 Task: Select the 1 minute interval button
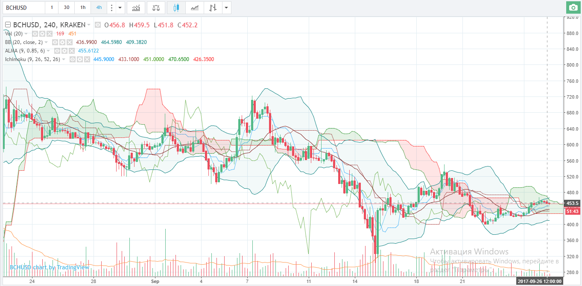pos(52,8)
